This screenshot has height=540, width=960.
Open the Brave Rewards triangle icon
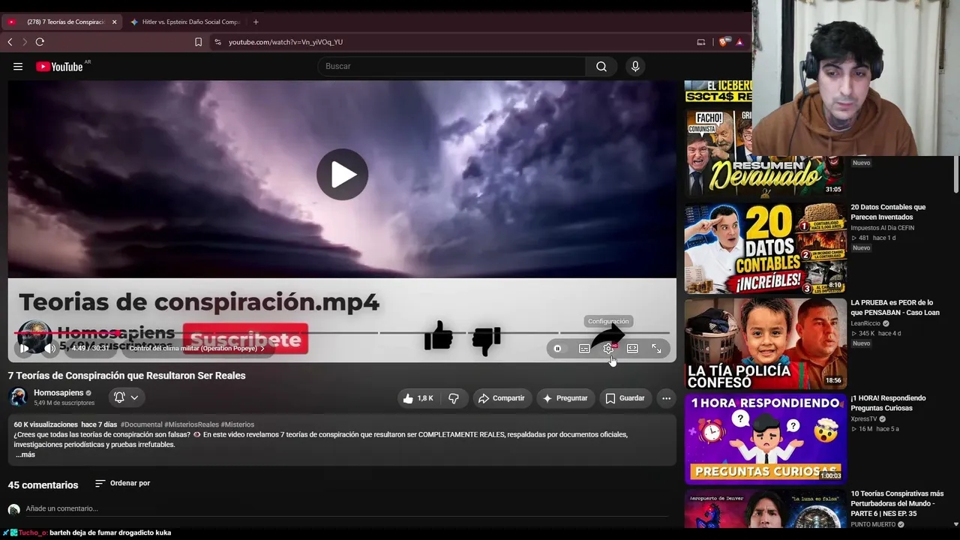pyautogui.click(x=739, y=42)
